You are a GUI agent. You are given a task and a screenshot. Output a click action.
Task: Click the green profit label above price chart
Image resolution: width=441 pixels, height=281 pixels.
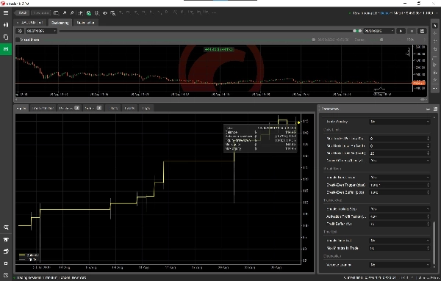[219, 49]
